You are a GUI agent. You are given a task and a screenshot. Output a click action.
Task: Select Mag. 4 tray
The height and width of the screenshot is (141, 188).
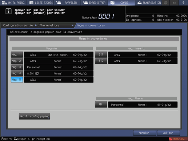(x=17, y=73)
